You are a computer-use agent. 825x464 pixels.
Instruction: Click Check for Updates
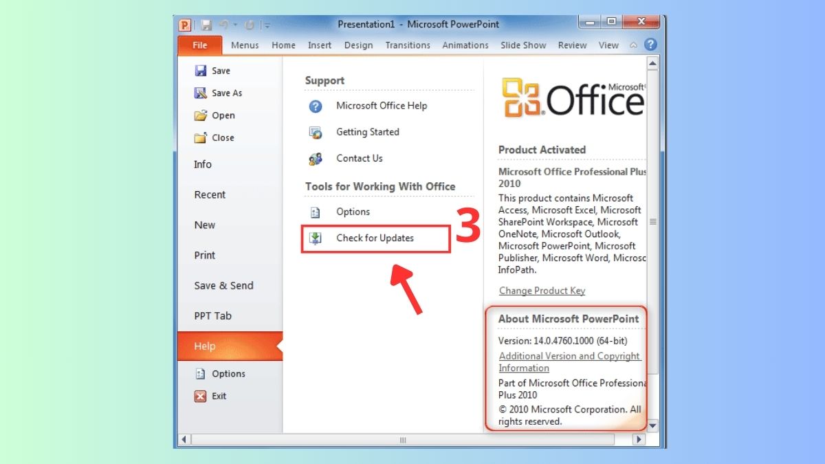(375, 238)
